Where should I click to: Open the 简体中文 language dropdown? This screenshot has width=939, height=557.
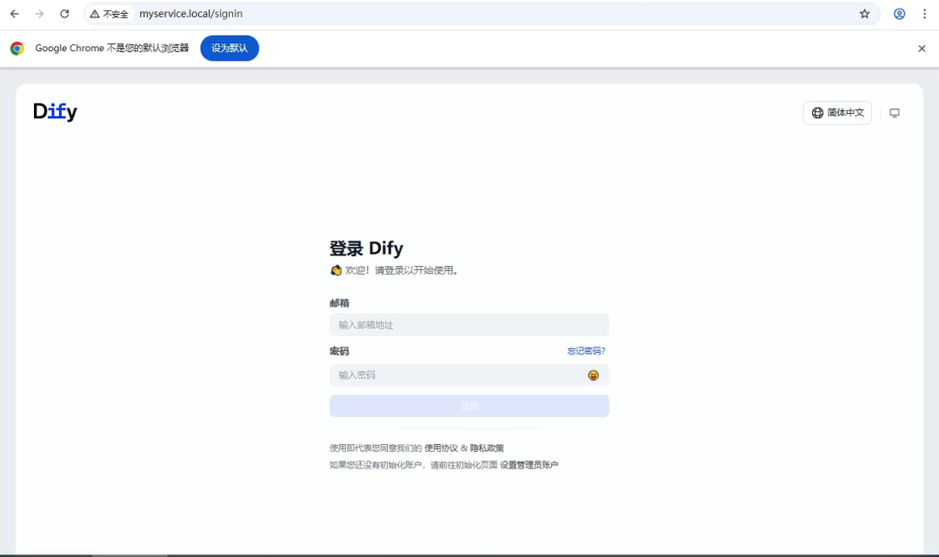pos(837,112)
